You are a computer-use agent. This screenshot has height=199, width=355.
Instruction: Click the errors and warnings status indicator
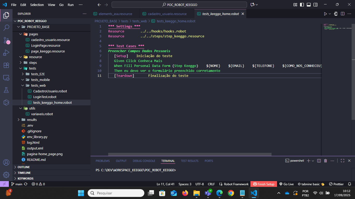coord(38,184)
